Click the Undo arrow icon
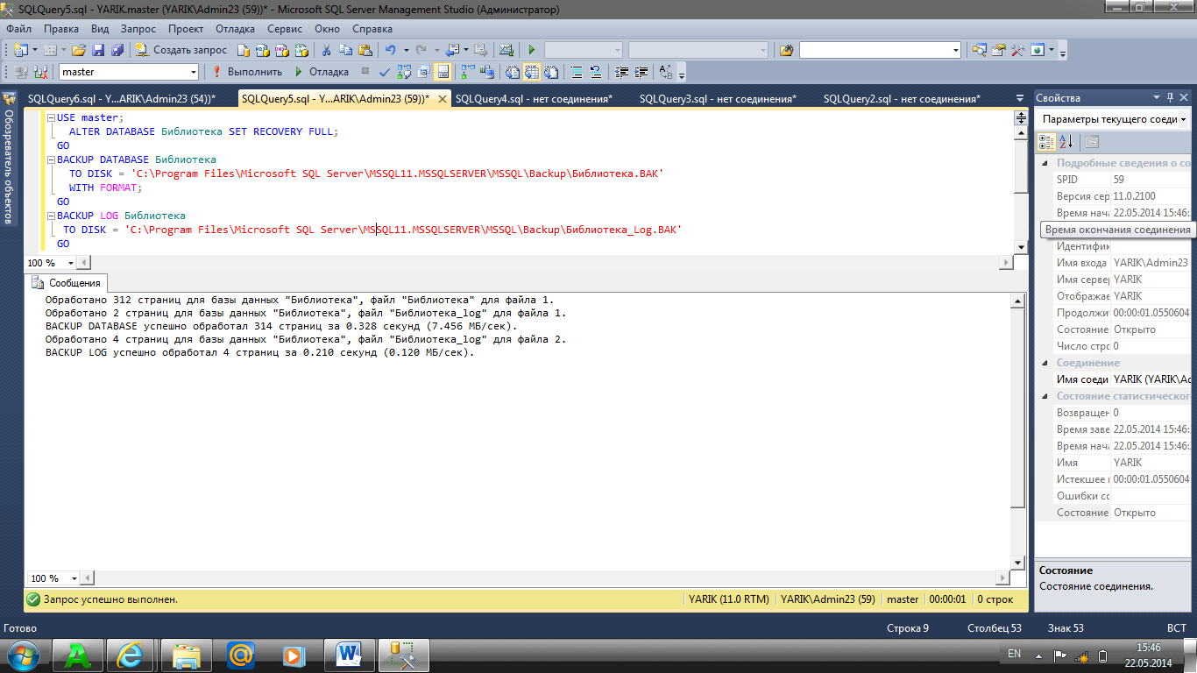 [390, 50]
